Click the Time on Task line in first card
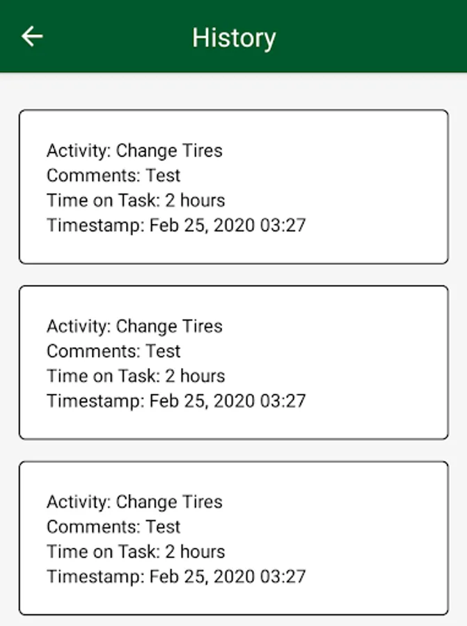This screenshot has height=626, width=467. (136, 200)
